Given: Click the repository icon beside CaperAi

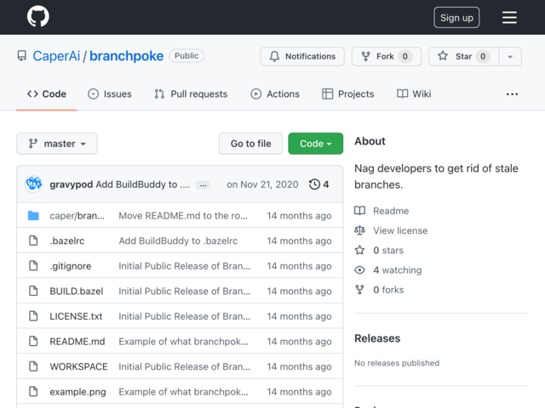Looking at the screenshot, I should 21,56.
